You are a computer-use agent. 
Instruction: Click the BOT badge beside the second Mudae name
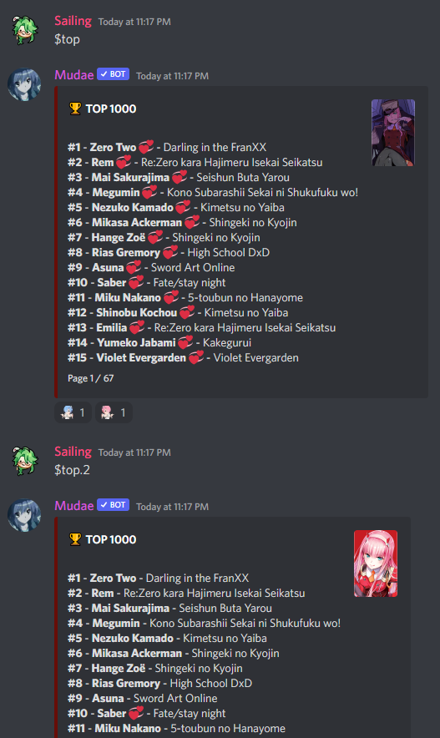[x=113, y=505]
